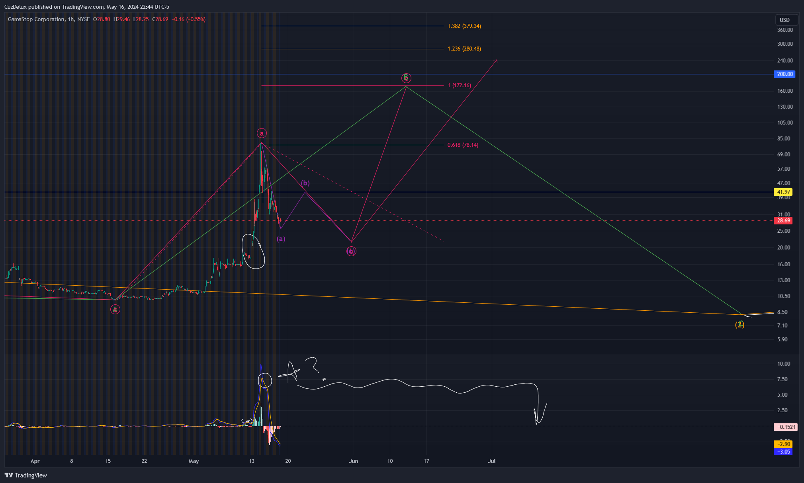Click the 1.382 (379.34) Fibonacci label
Screen dimensions: 804x483
click(x=464, y=26)
